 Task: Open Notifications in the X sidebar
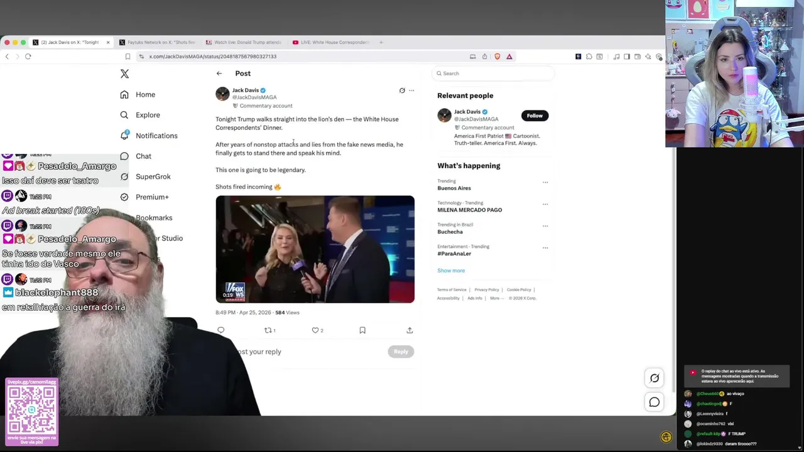point(156,136)
